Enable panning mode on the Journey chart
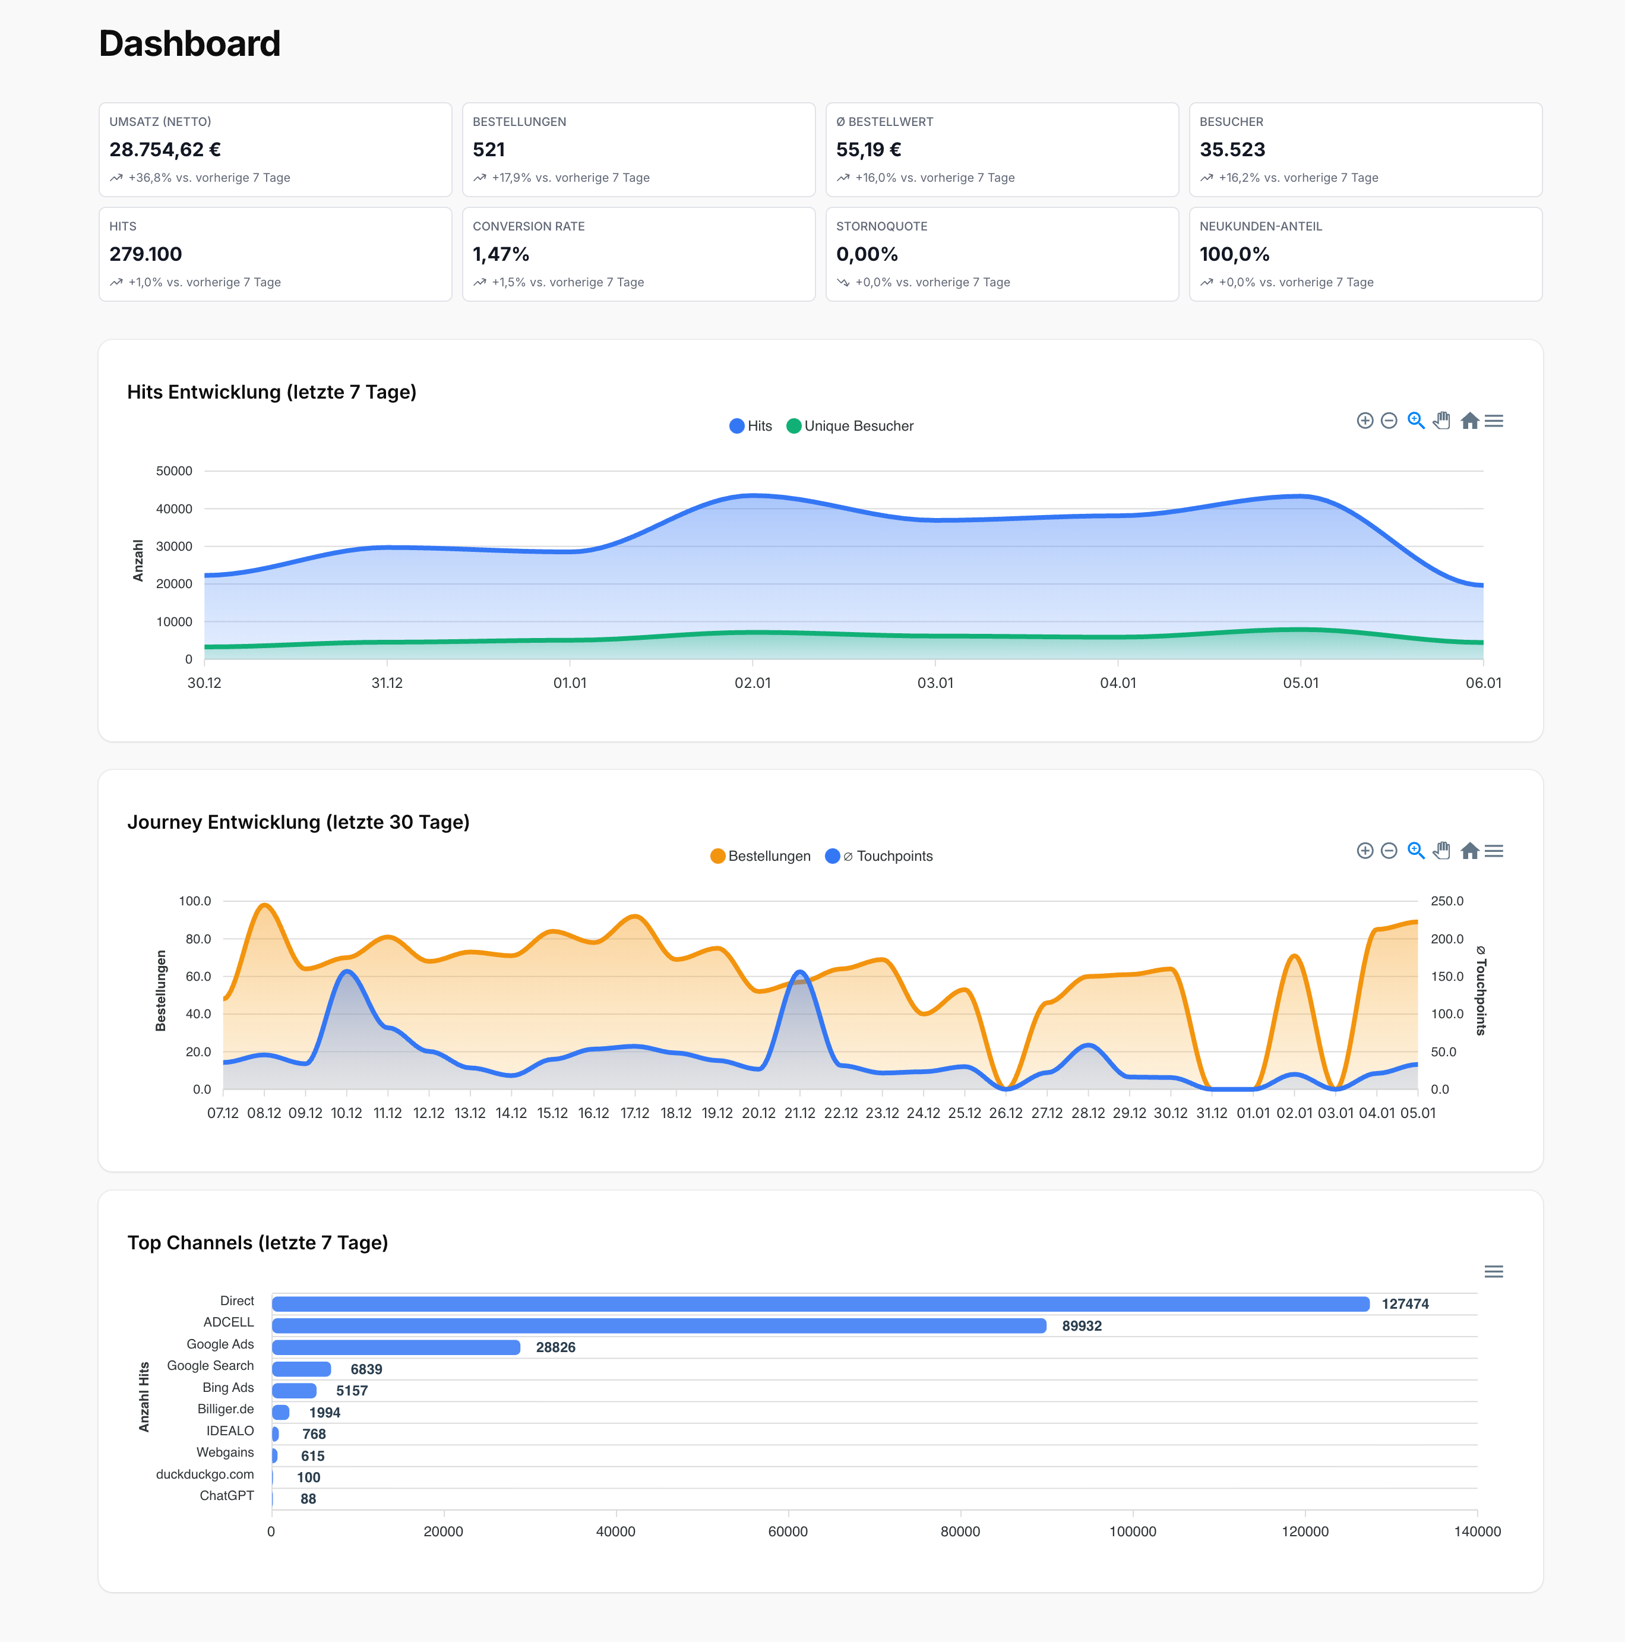1625x1642 pixels. pos(1441,851)
